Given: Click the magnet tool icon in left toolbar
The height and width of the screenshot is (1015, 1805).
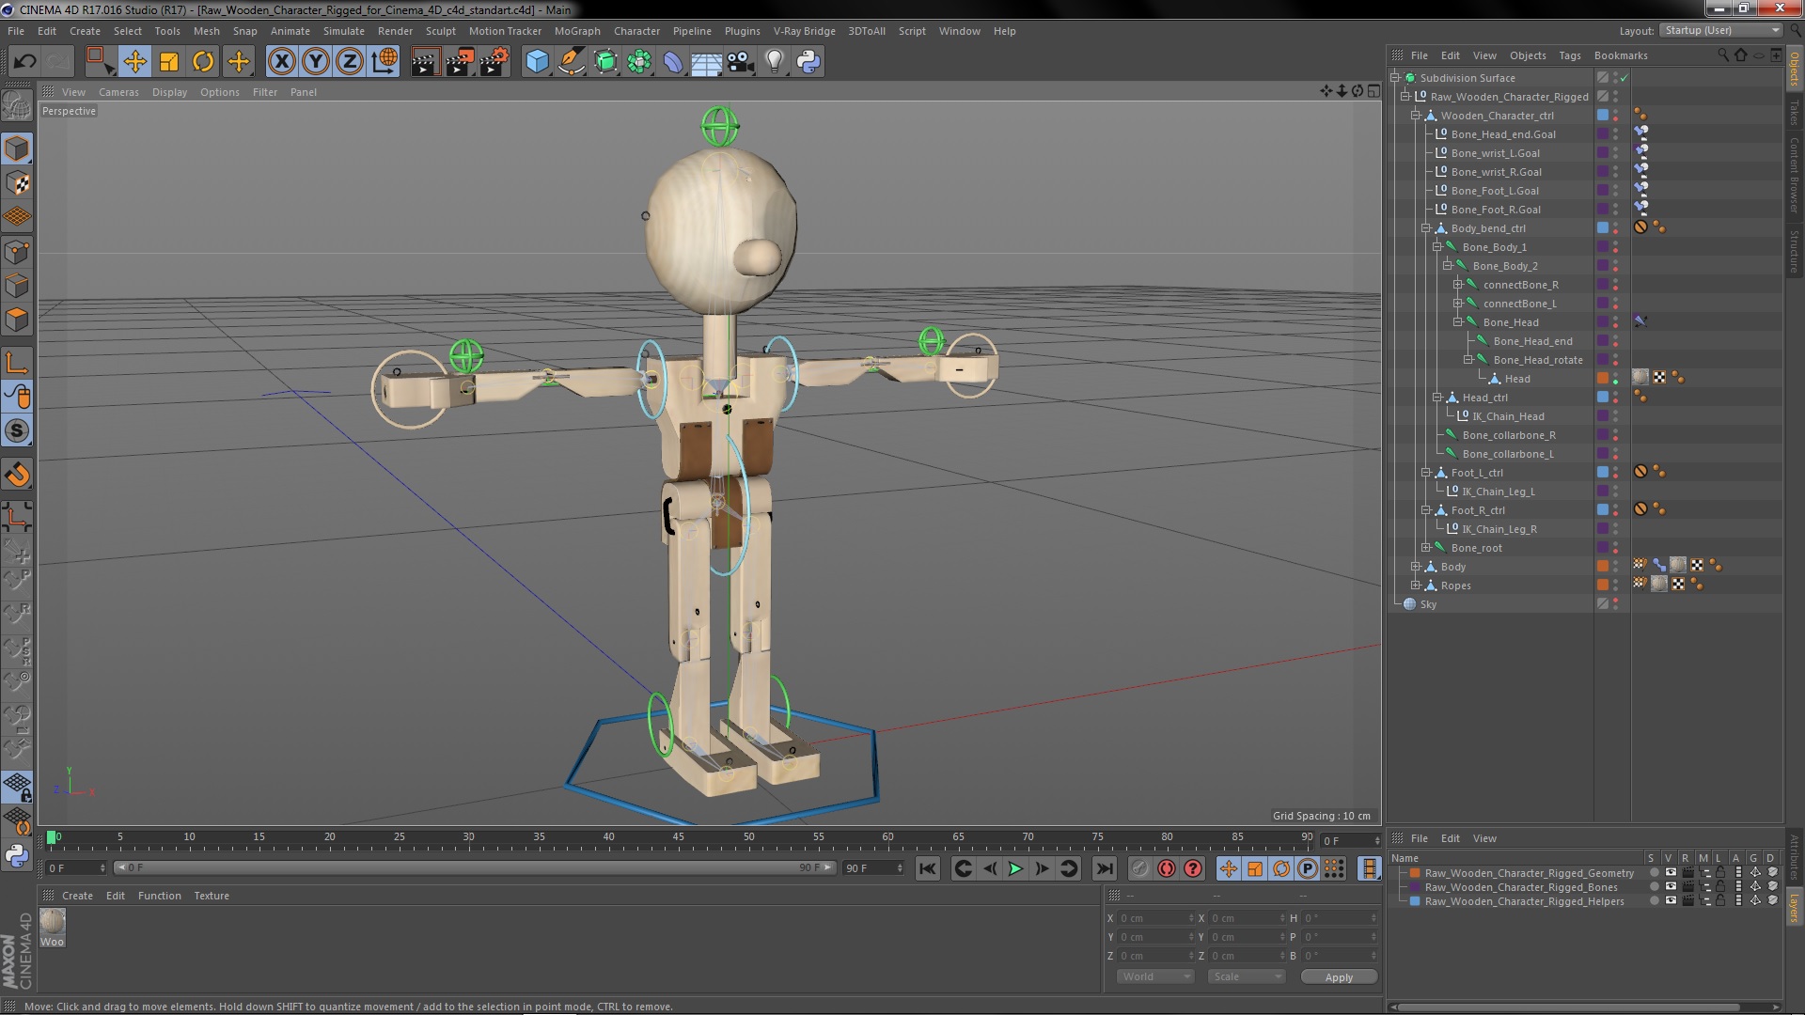Looking at the screenshot, I should pyautogui.click(x=17, y=475).
